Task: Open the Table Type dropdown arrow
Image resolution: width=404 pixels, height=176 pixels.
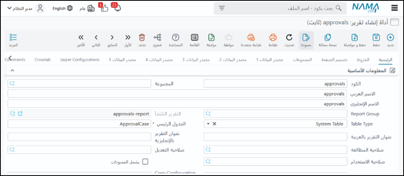Action: pyautogui.click(x=208, y=124)
